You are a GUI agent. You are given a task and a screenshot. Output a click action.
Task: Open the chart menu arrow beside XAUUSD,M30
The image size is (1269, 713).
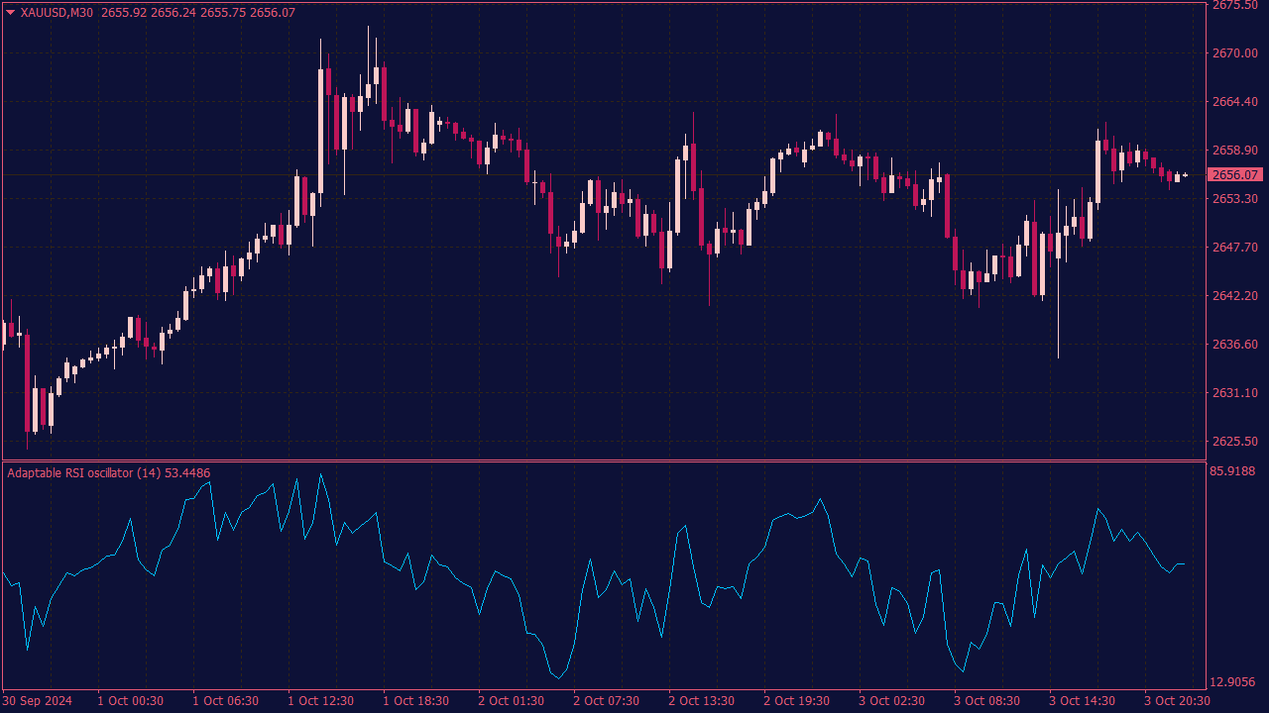(x=11, y=13)
